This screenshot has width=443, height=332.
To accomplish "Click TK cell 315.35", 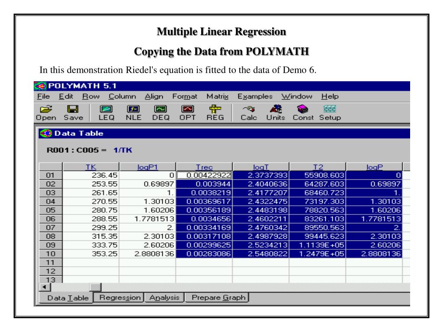I will pos(91,236).
